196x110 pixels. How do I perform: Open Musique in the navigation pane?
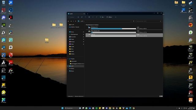[72, 42]
